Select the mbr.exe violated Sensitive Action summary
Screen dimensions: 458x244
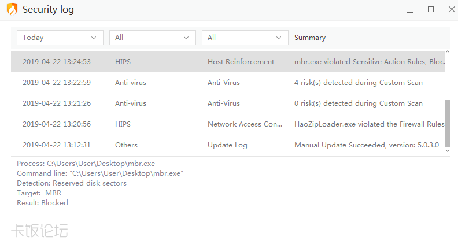point(369,62)
